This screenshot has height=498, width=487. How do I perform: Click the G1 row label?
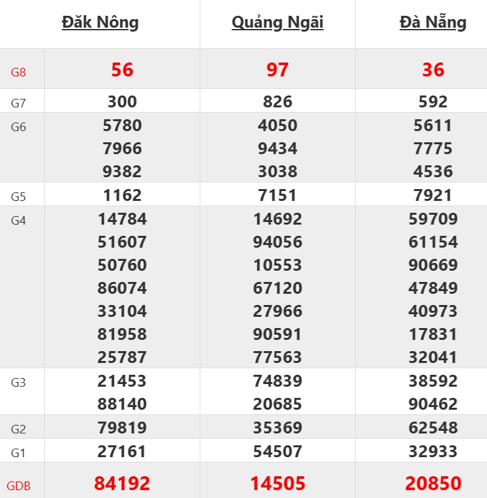[x=18, y=453]
